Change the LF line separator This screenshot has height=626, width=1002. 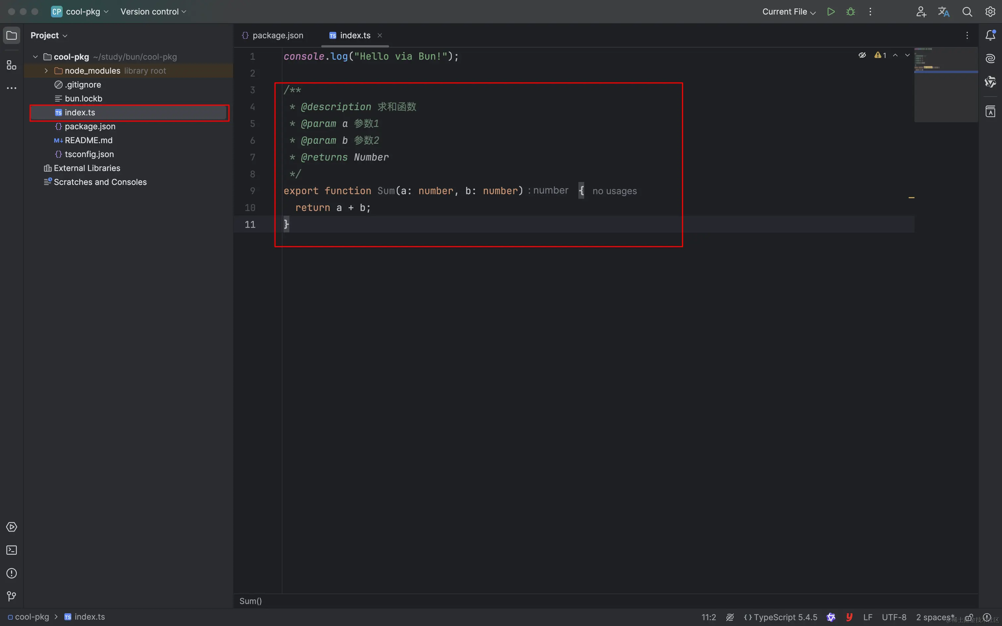pyautogui.click(x=867, y=617)
